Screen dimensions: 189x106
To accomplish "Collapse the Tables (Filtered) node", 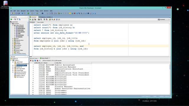I will (x=13, y=25).
